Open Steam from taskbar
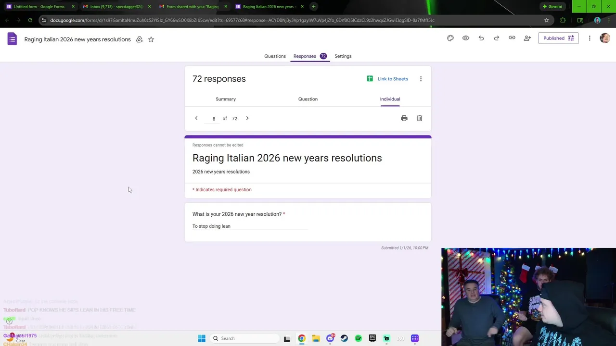 [344, 338]
